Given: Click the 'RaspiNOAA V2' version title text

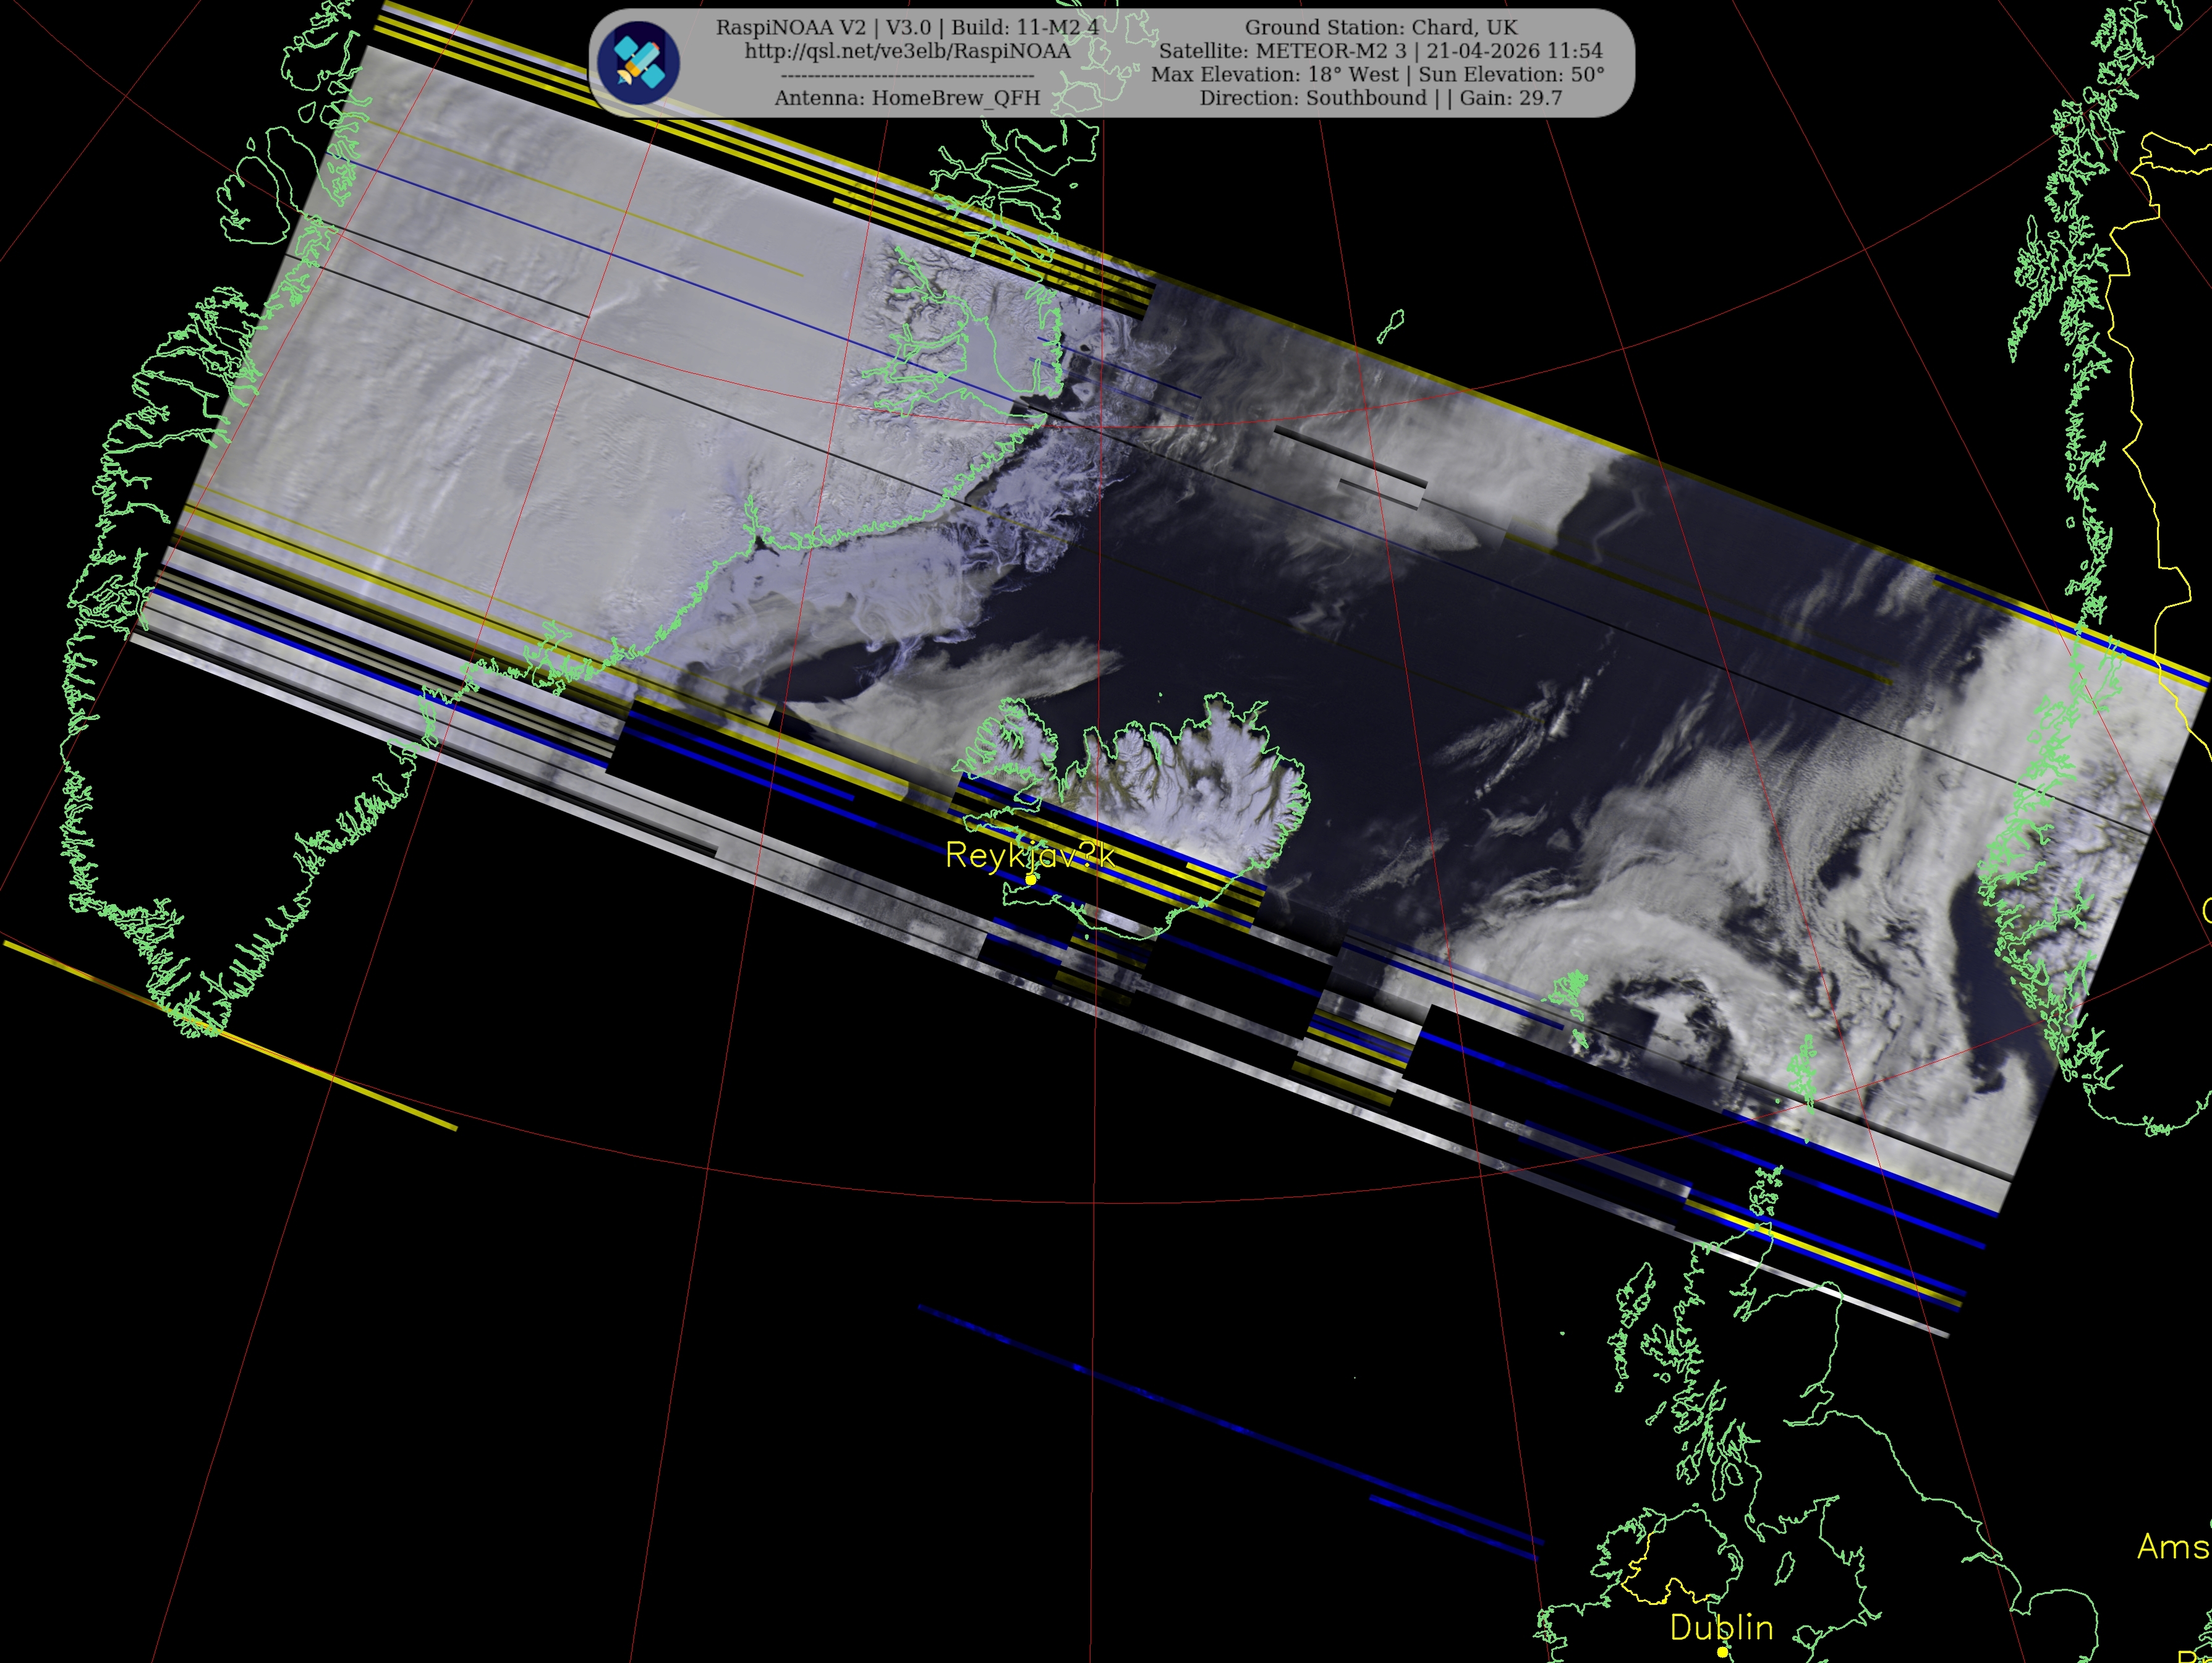Looking at the screenshot, I should point(790,27).
